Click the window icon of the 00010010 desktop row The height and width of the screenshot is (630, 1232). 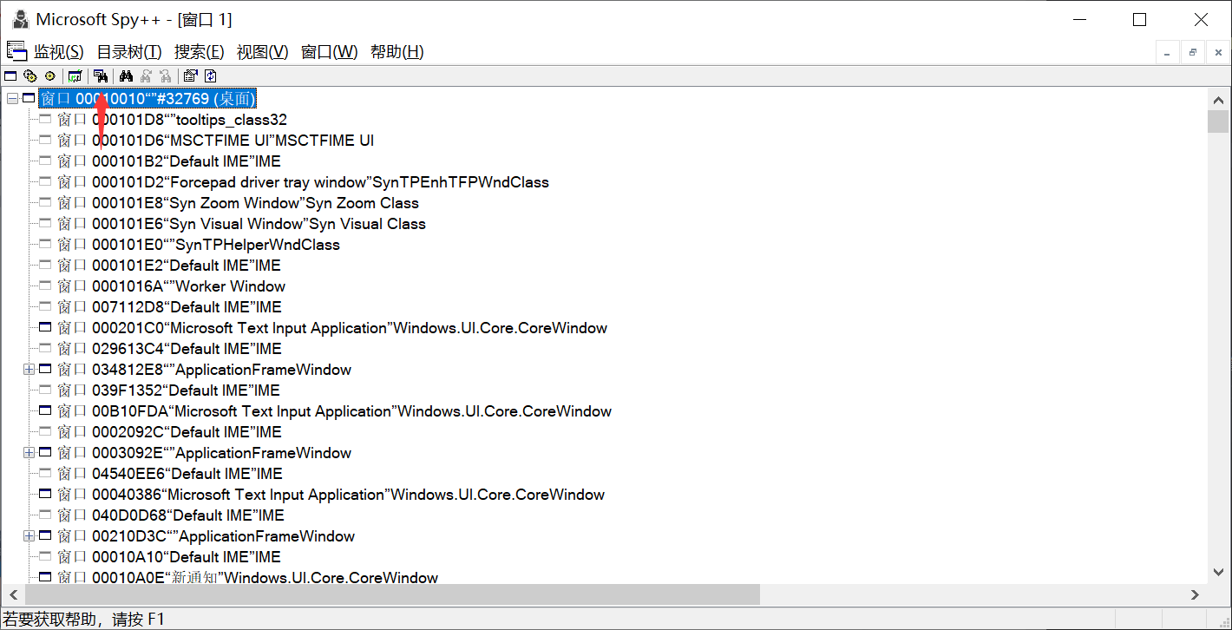tap(29, 99)
